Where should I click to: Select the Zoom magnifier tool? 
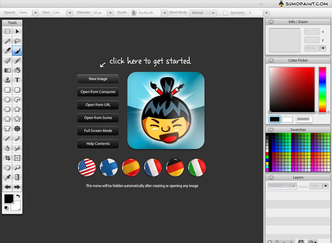17,167
